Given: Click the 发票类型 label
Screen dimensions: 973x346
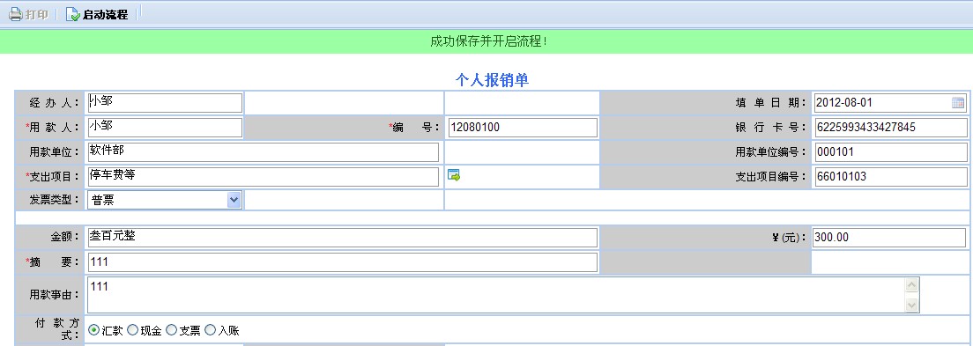Looking at the screenshot, I should [x=56, y=200].
